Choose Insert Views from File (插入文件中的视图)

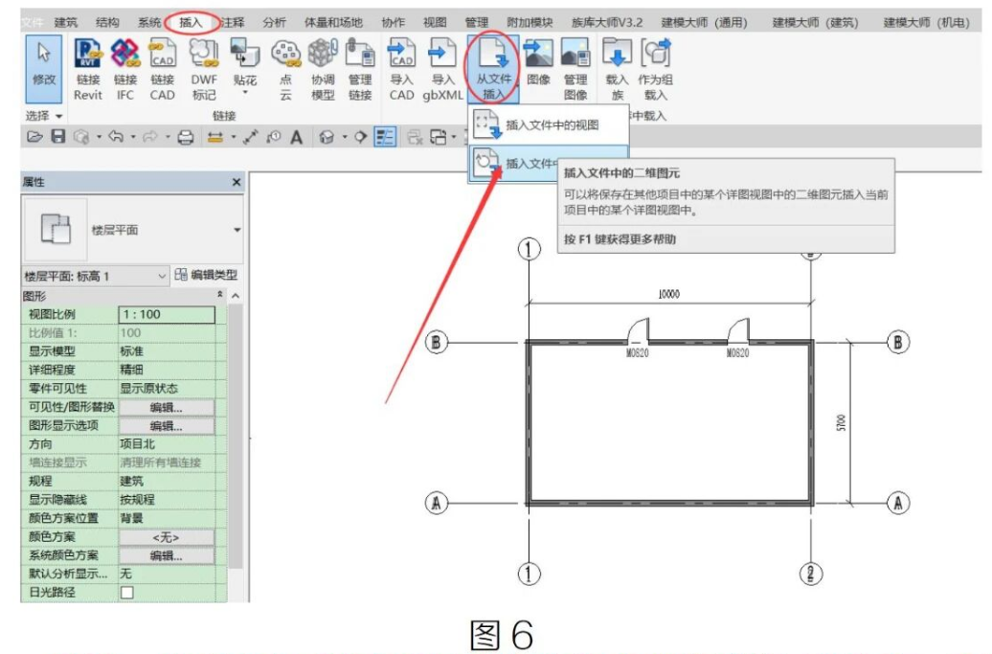(x=549, y=125)
